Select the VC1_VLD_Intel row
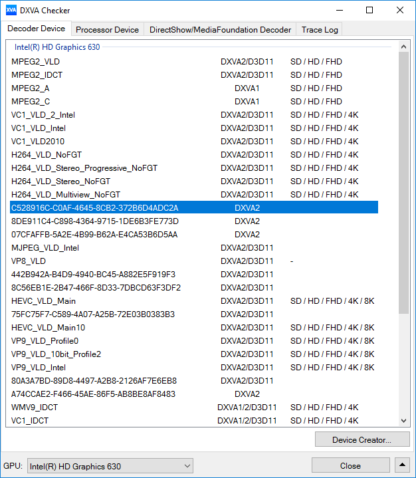Viewport: 416px width, 478px height. coord(194,128)
